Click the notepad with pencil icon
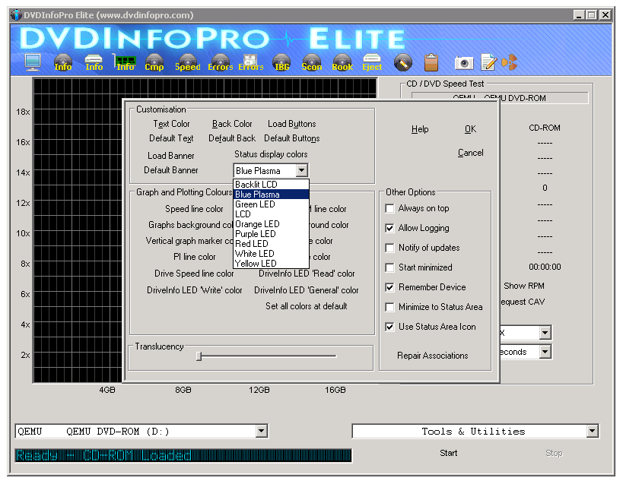This screenshot has width=623, height=484. click(x=488, y=62)
